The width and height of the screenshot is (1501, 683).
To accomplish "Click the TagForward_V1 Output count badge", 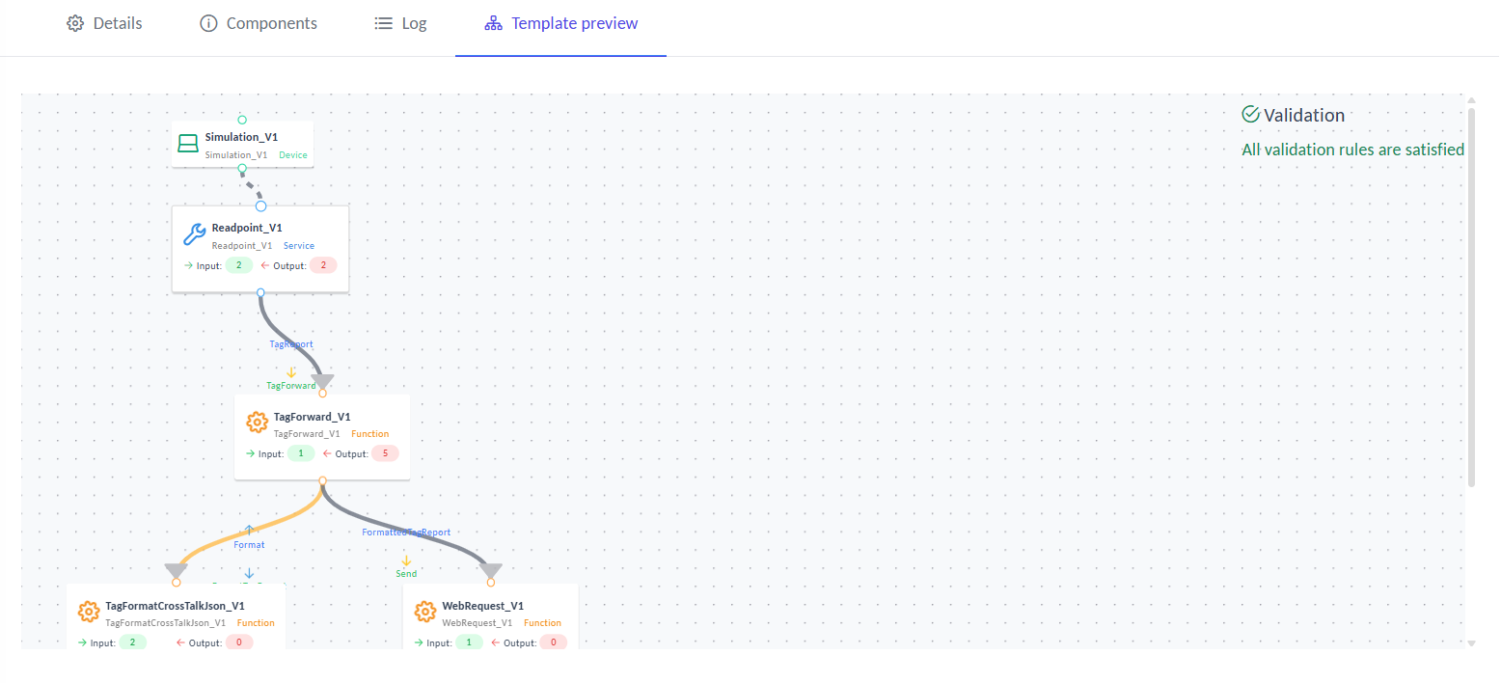I will (384, 453).
